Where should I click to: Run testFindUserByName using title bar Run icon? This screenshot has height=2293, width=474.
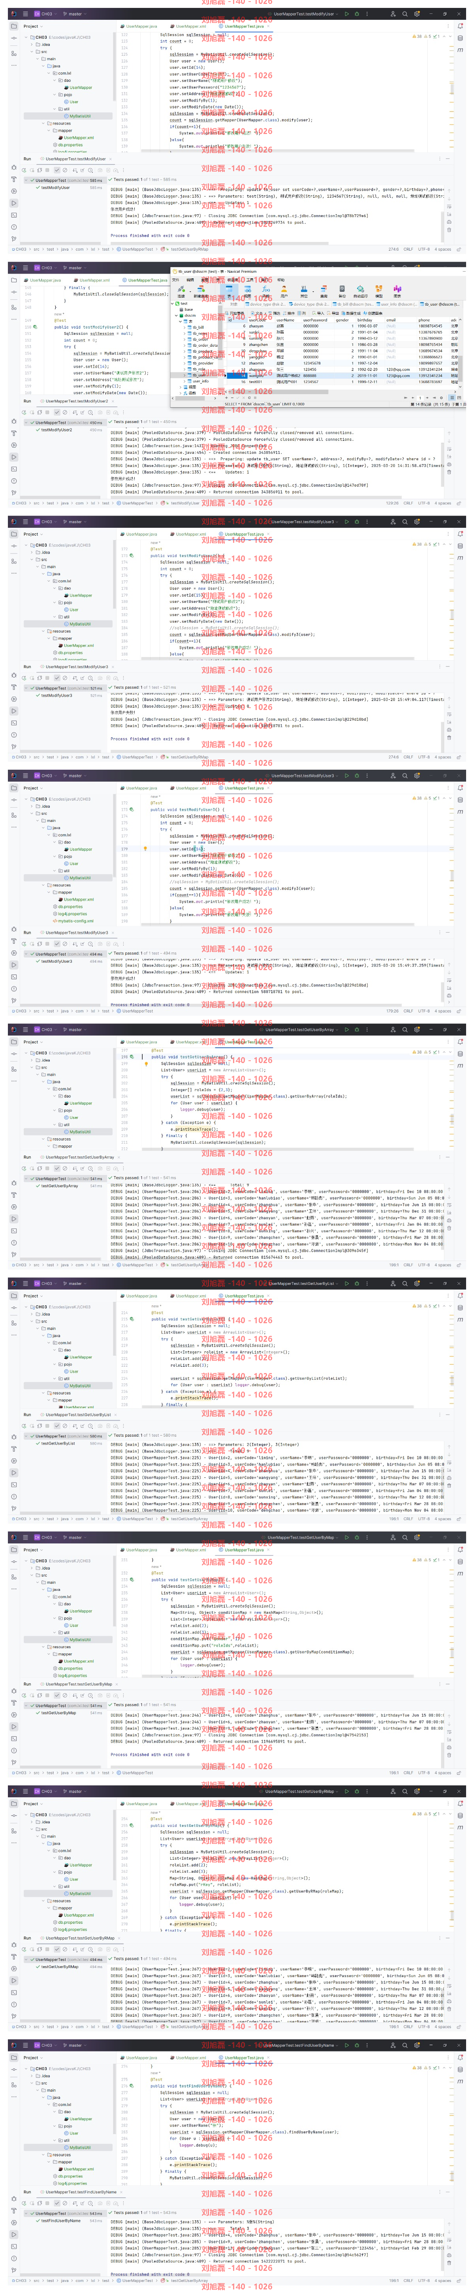[347, 2045]
